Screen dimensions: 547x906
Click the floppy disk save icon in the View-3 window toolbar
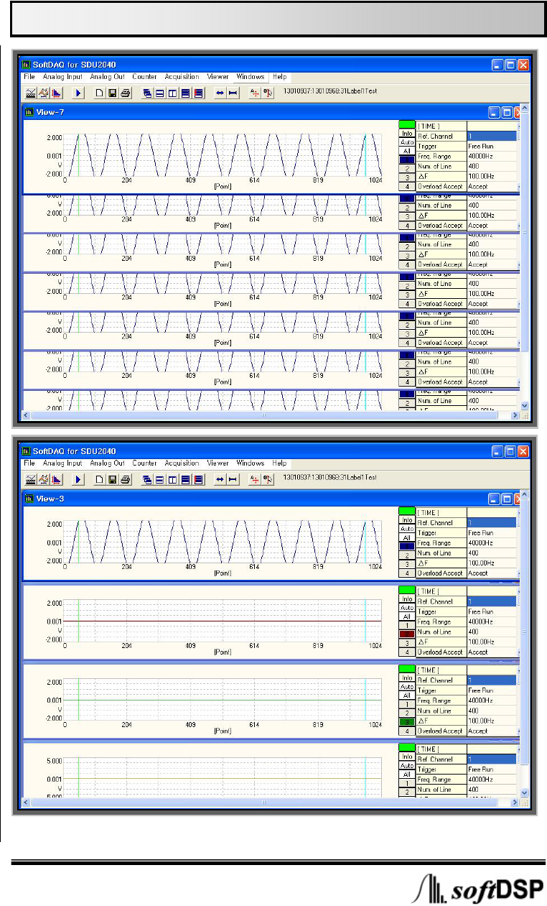coord(113,479)
